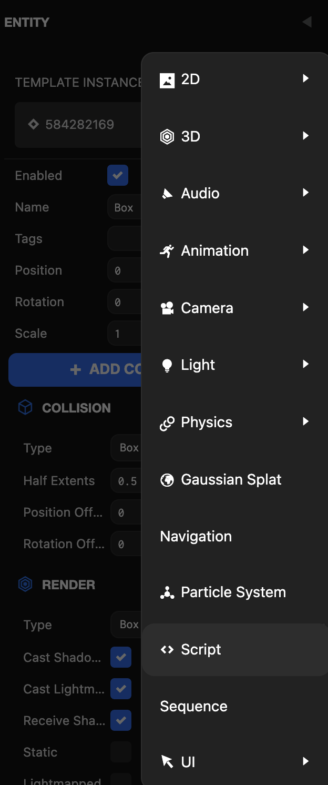
Task: Click the Light bulb icon
Action: [x=167, y=365]
